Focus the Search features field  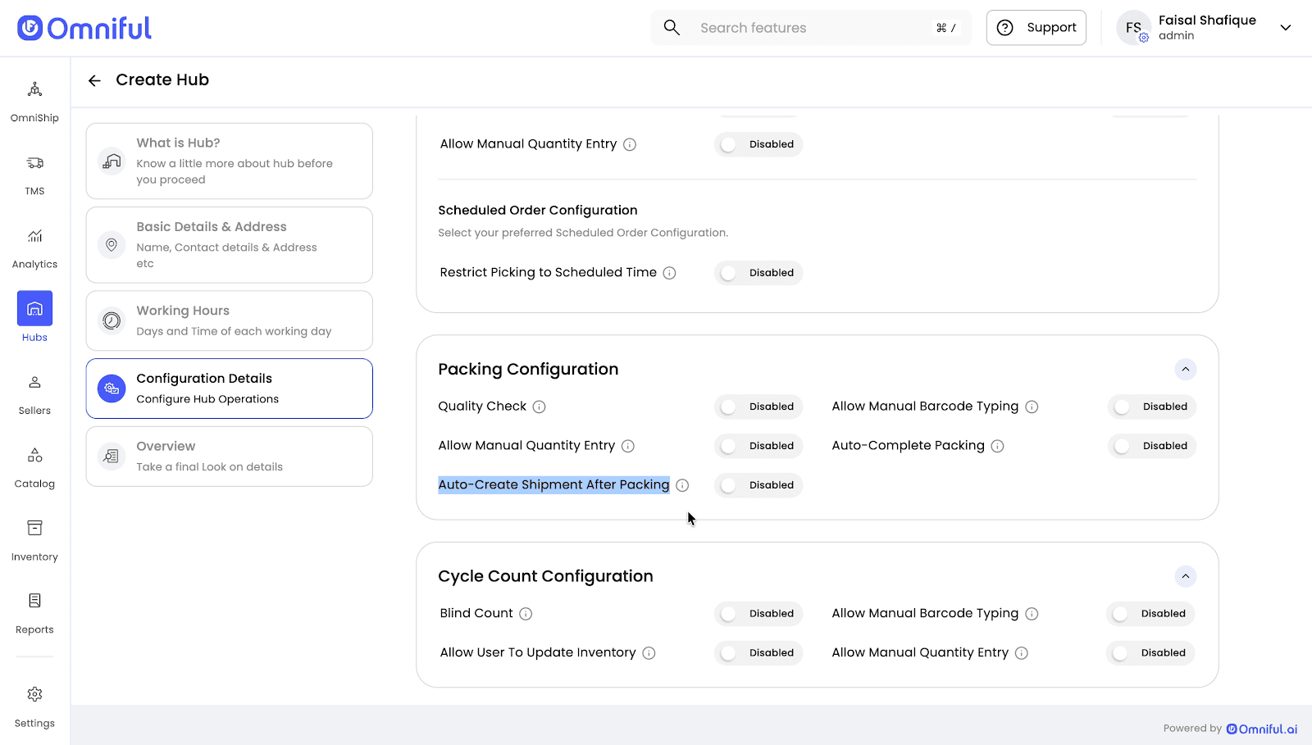coord(812,28)
